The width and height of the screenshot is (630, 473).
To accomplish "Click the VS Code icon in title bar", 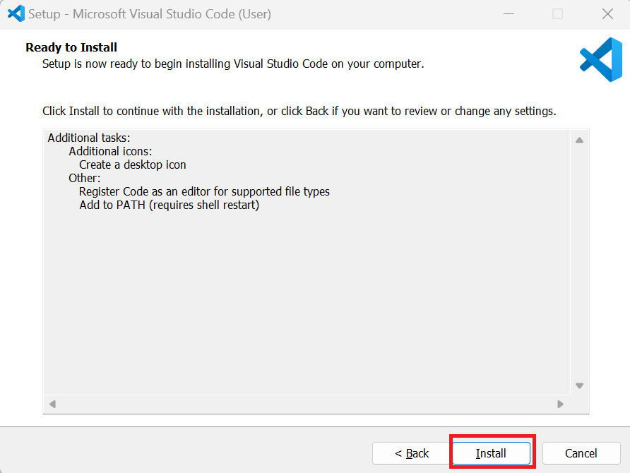I will (16, 13).
